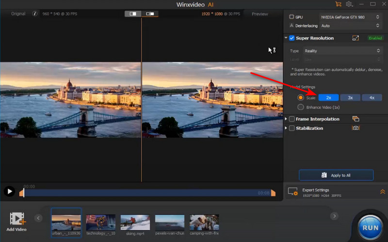Switch to split compare view mode

tap(150, 14)
